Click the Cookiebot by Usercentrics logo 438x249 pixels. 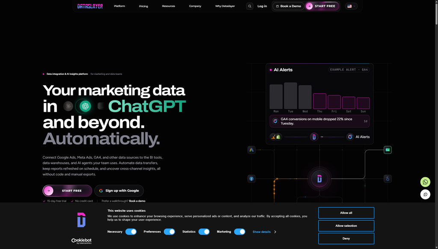coord(81,241)
